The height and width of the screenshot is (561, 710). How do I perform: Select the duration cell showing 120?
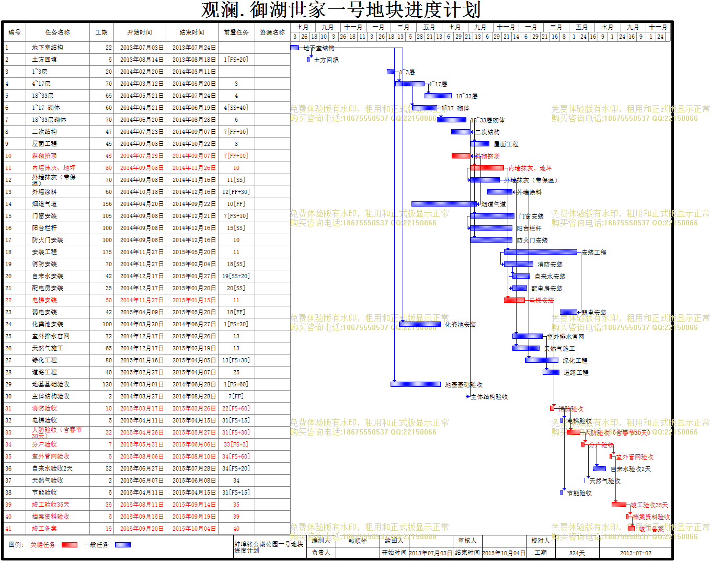tap(101, 384)
